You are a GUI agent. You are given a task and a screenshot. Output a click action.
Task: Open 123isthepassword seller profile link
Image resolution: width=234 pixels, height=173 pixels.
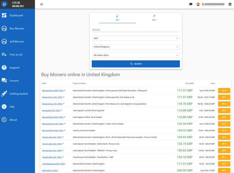click(53, 164)
